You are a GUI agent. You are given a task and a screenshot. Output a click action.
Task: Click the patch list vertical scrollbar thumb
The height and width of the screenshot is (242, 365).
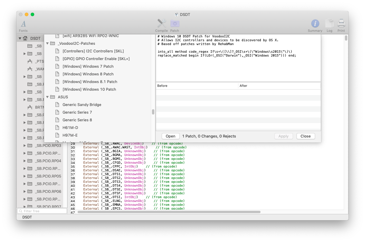click(x=153, y=112)
